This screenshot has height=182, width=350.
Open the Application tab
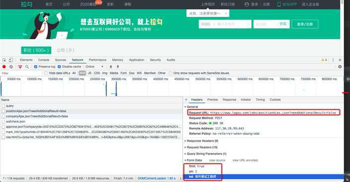coord(137,60)
